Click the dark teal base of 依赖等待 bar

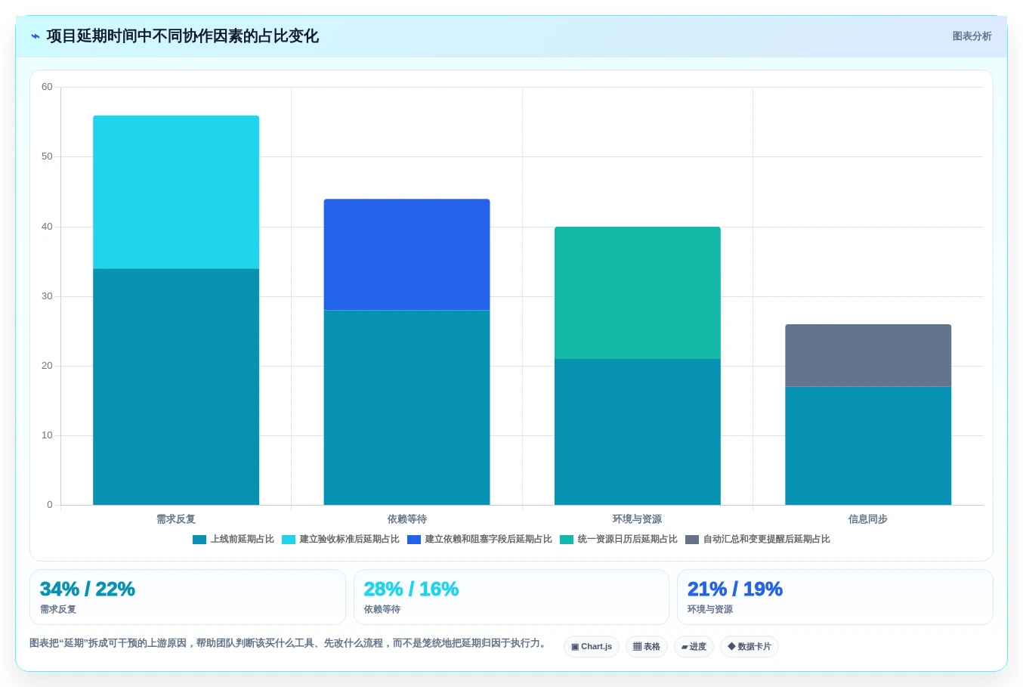coord(406,407)
